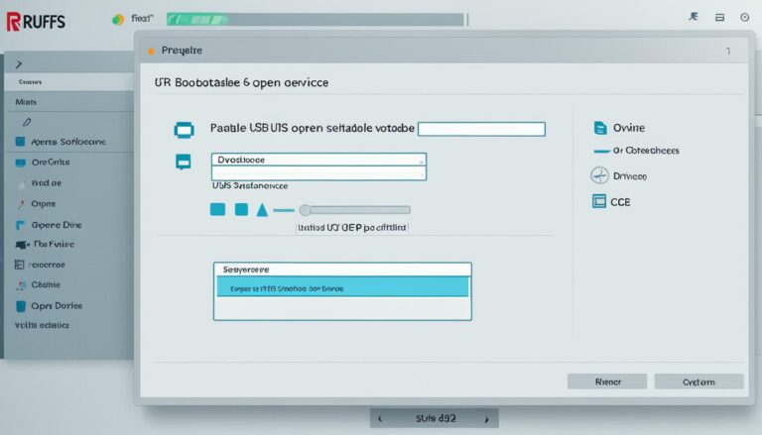The width and height of the screenshot is (762, 435).
Task: Select the highlighted blue row in list
Action: click(x=342, y=287)
